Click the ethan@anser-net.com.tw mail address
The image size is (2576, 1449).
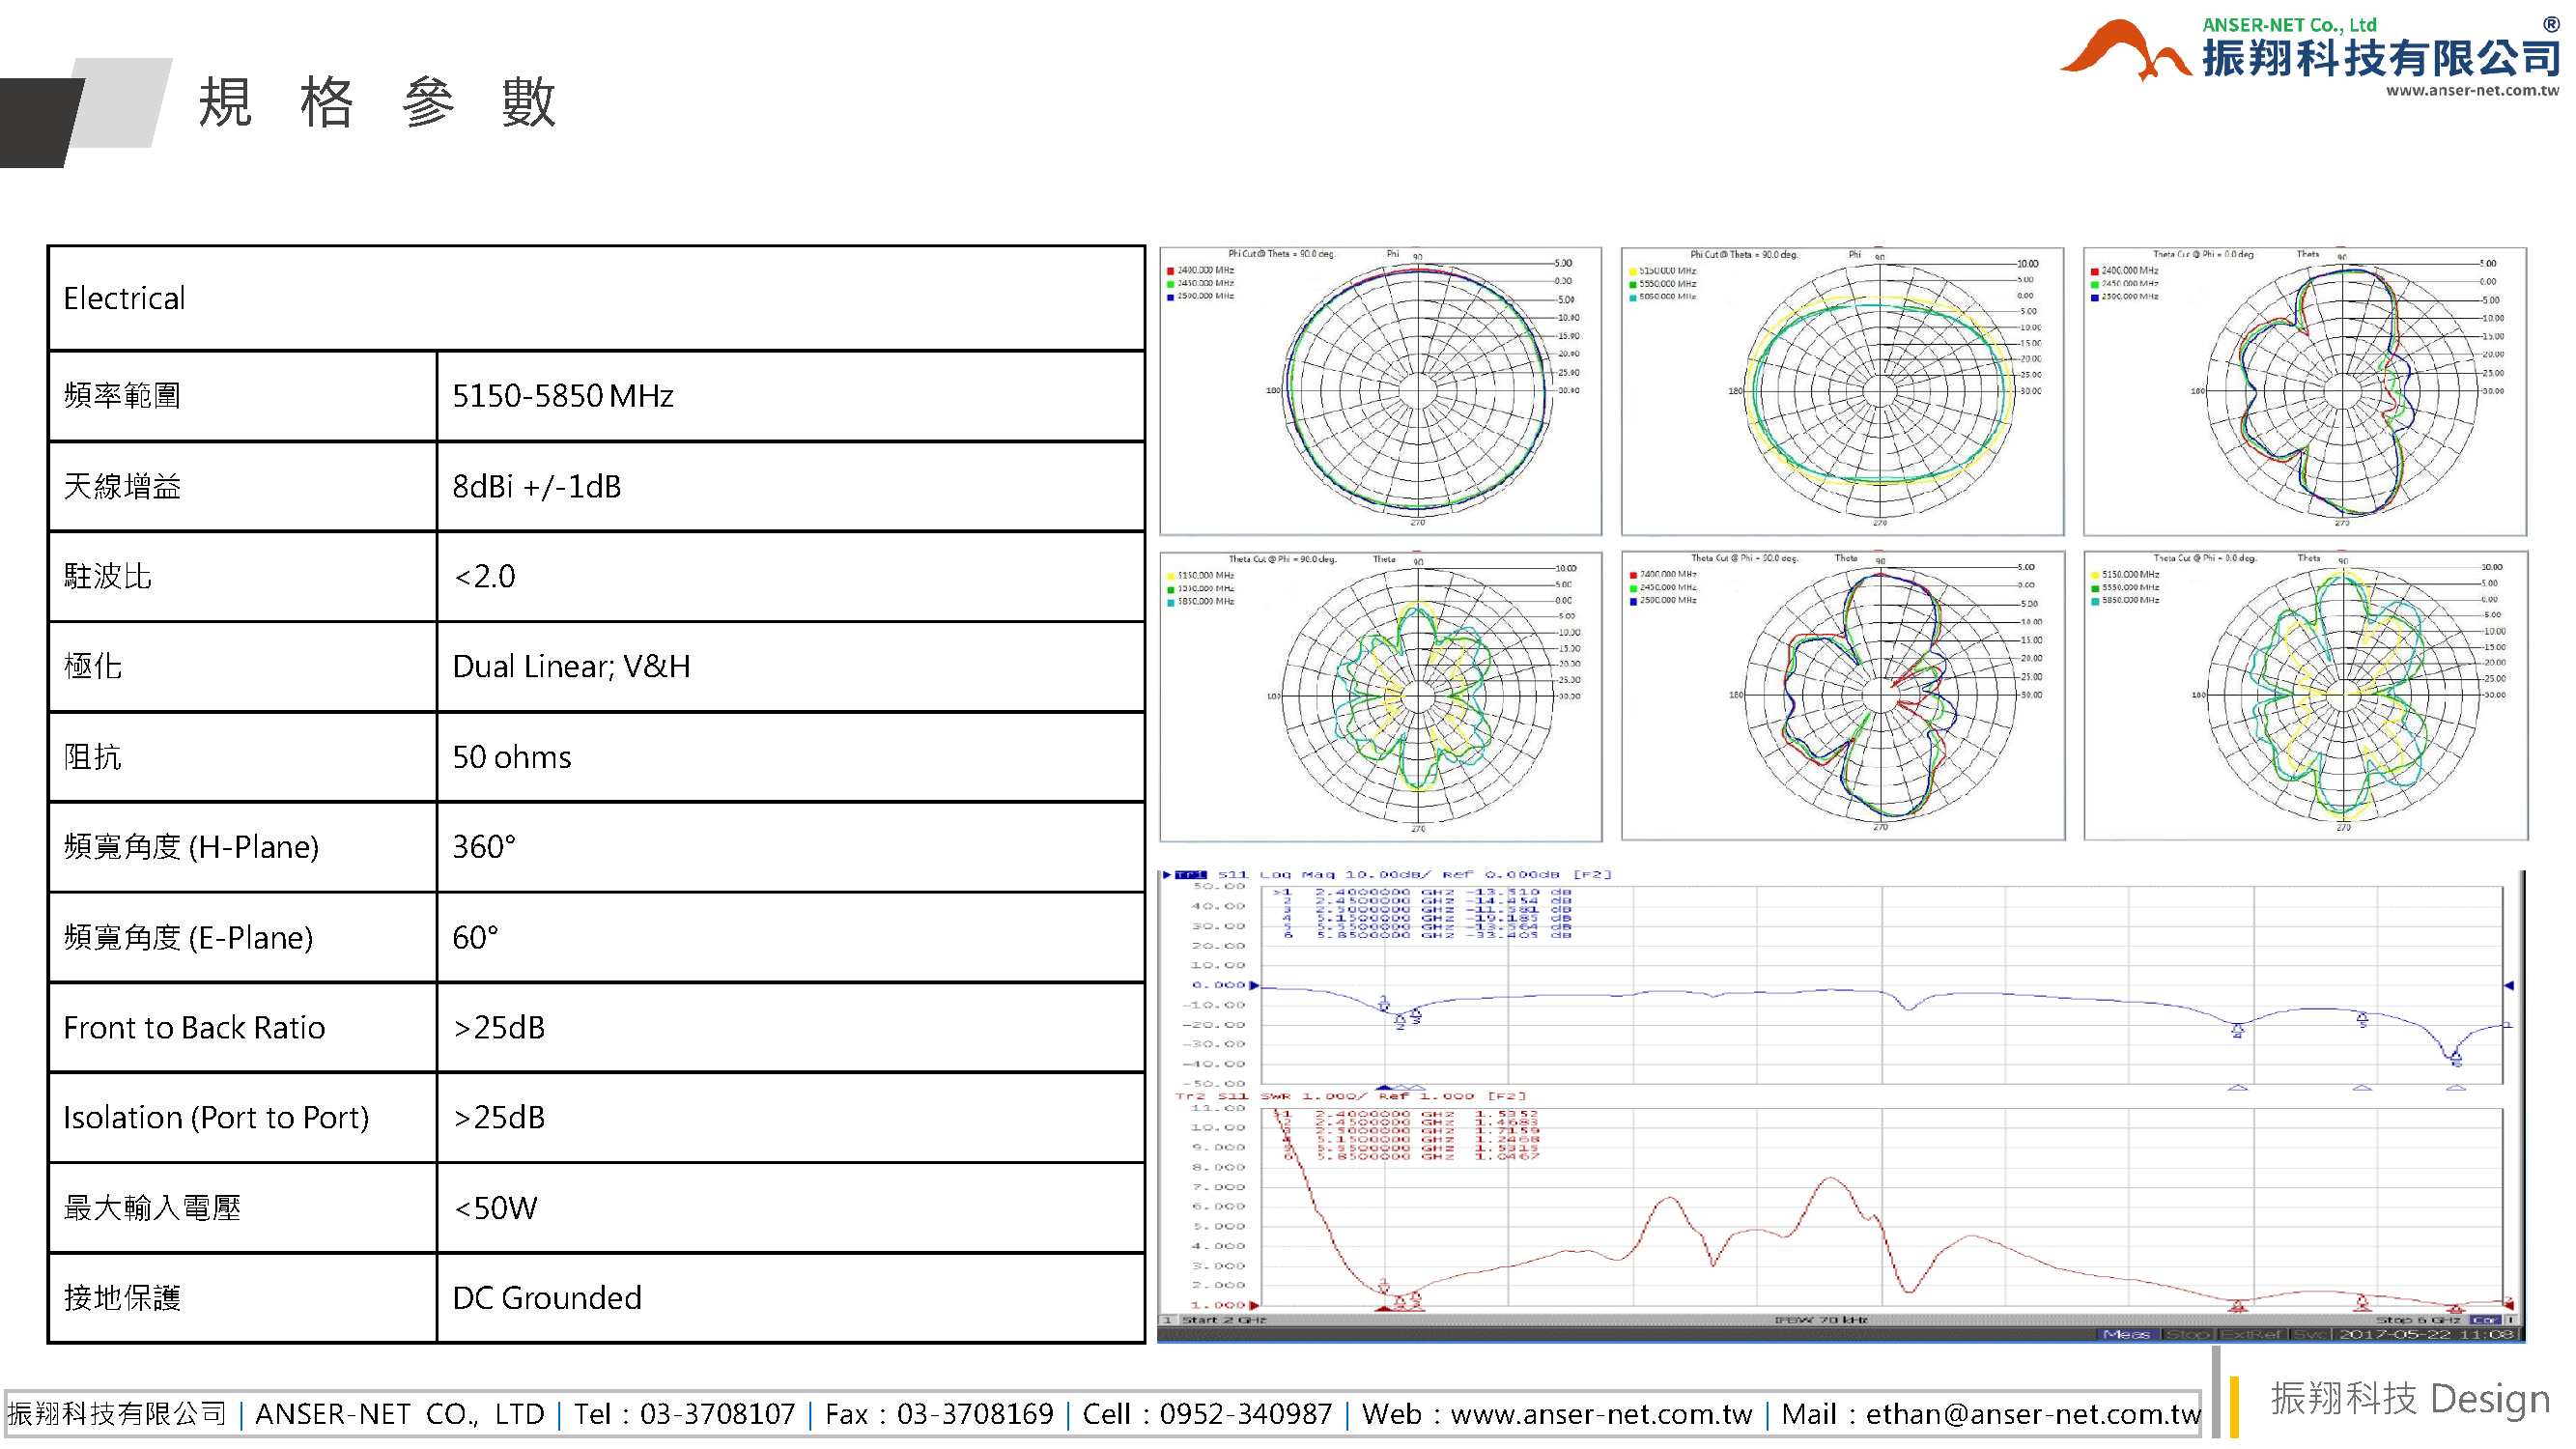[2032, 1414]
